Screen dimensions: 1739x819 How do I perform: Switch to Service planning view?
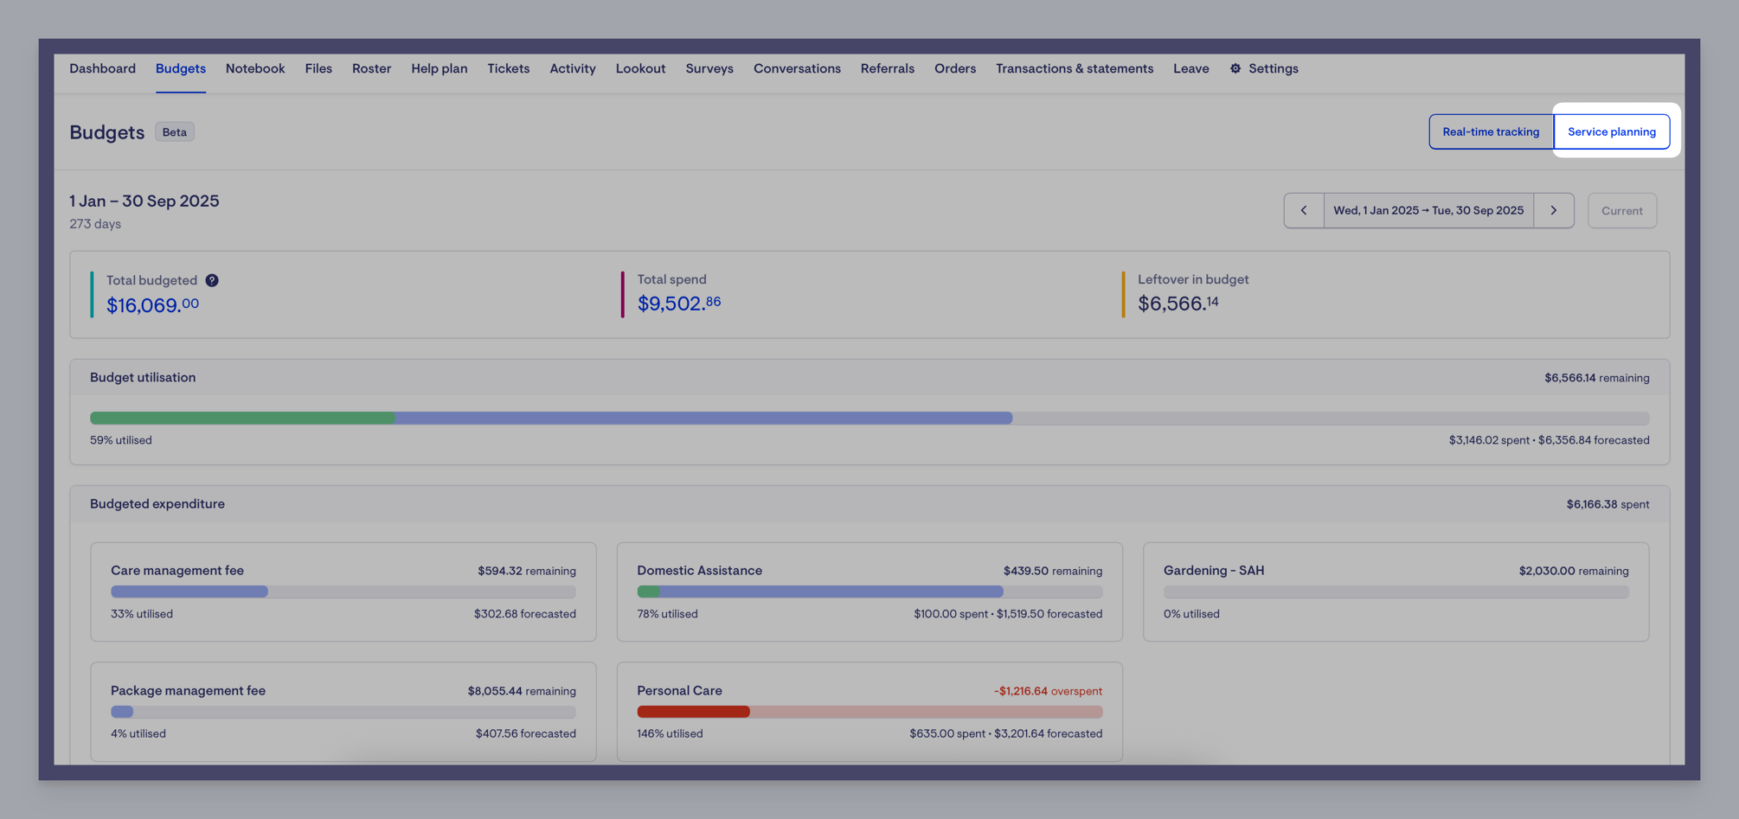click(1612, 131)
